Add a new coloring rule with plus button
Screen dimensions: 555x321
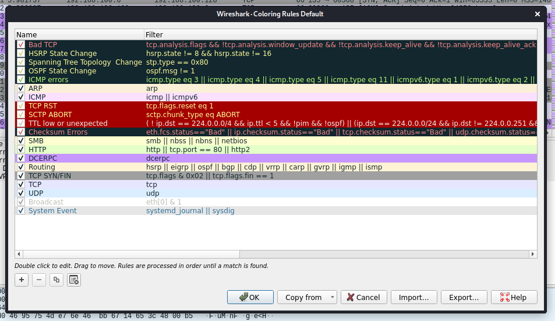[x=22, y=280]
